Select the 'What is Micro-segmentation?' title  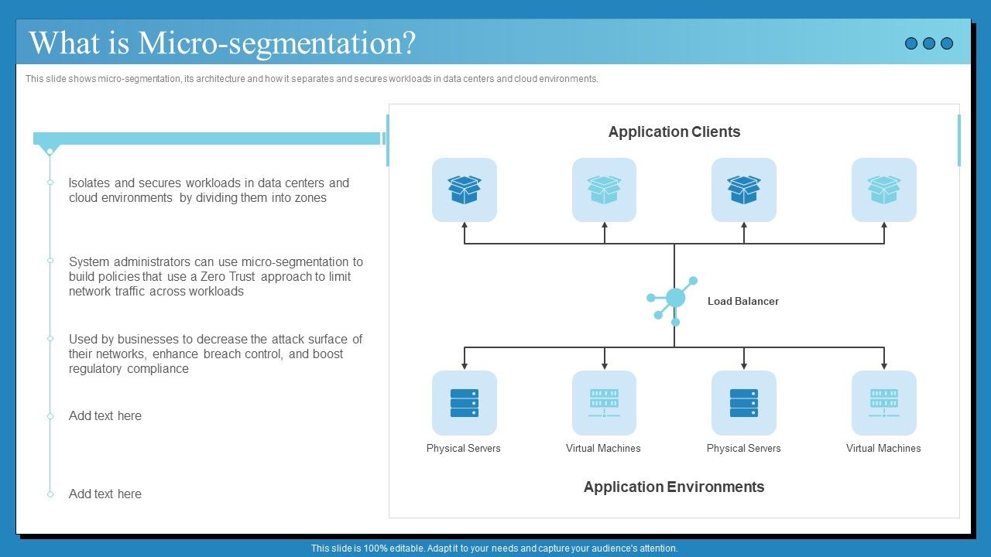point(222,43)
